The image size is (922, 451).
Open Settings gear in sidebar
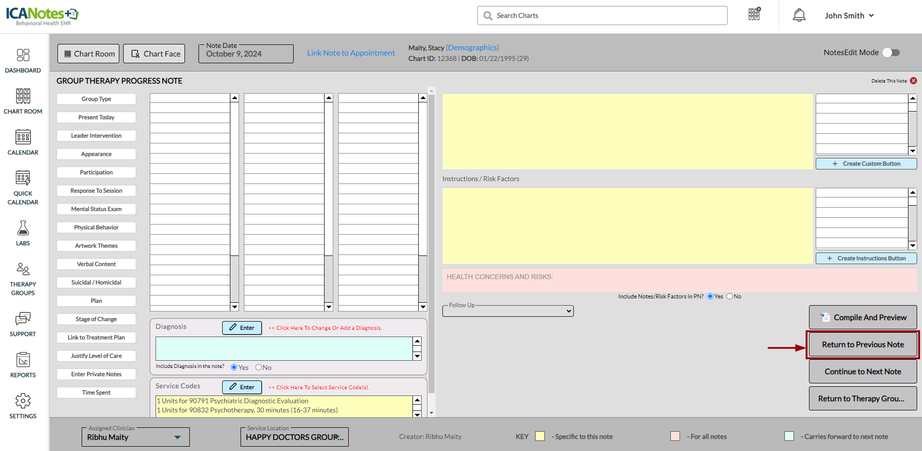23,401
